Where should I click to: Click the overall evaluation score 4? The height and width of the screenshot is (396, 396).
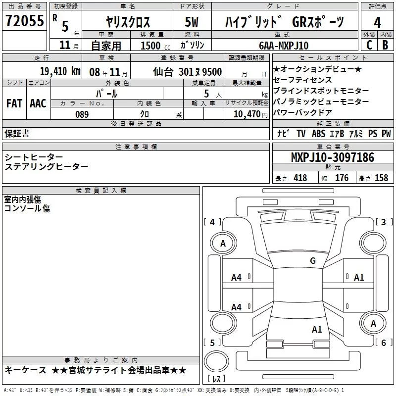(378, 22)
